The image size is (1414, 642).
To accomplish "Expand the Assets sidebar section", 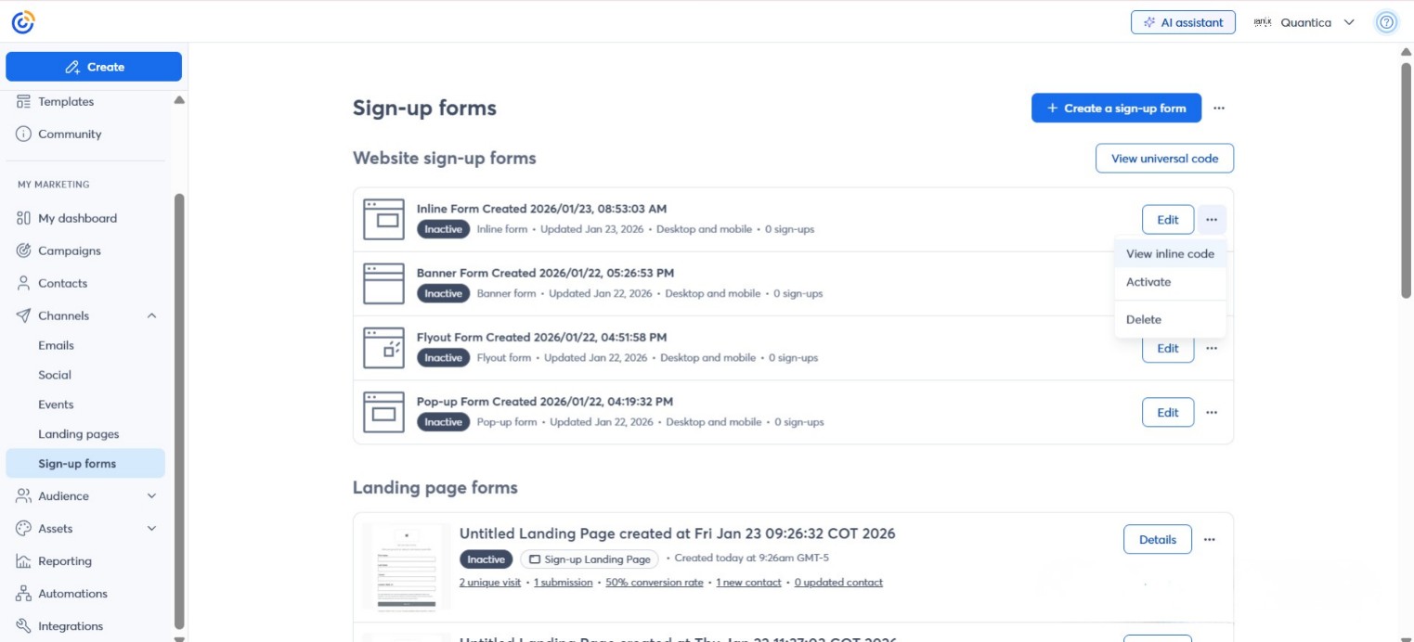I will [x=151, y=529].
